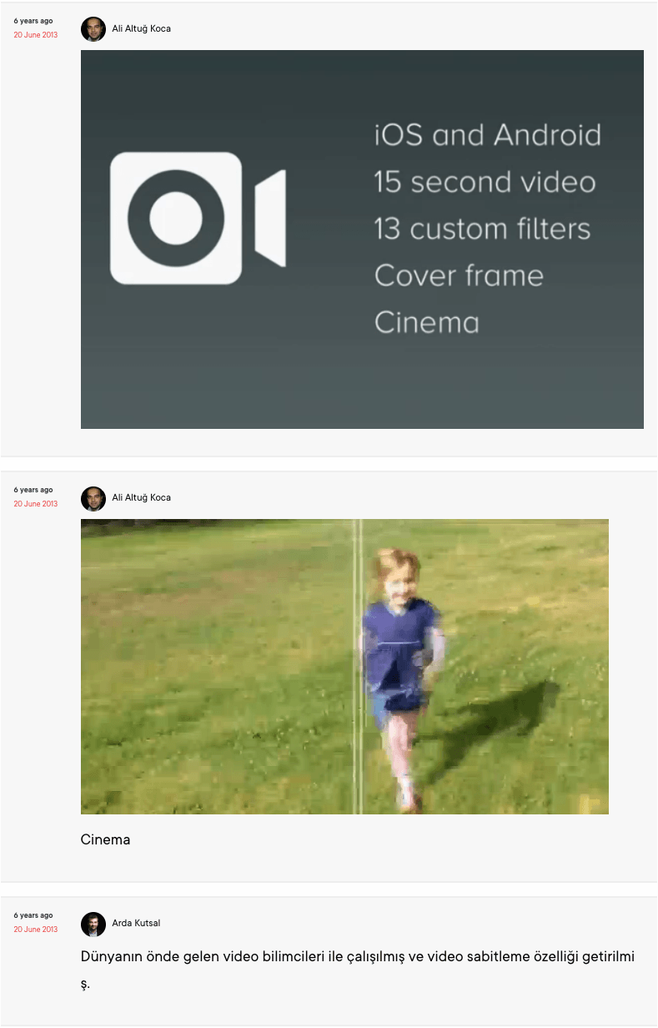
Task: Click Ali Altuğ Koca's avatar on the video features slide post
Action: (x=93, y=29)
